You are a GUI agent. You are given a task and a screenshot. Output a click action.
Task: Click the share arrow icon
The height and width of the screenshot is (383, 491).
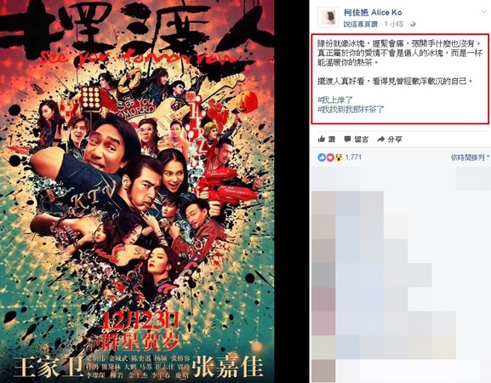click(380, 140)
